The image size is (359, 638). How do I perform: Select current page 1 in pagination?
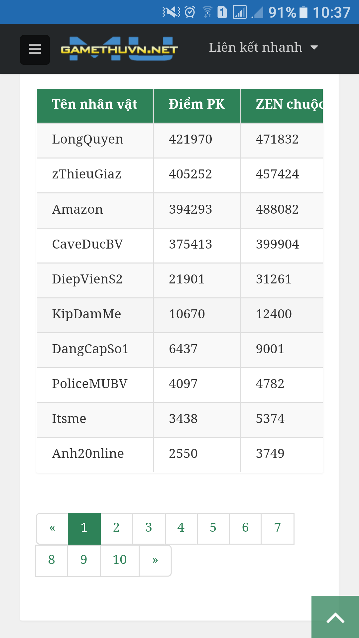click(x=84, y=528)
